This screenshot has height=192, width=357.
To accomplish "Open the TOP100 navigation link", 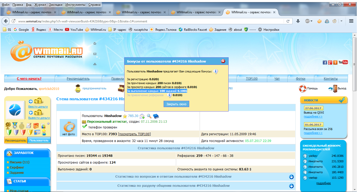I will pyautogui.click(x=252, y=79).
